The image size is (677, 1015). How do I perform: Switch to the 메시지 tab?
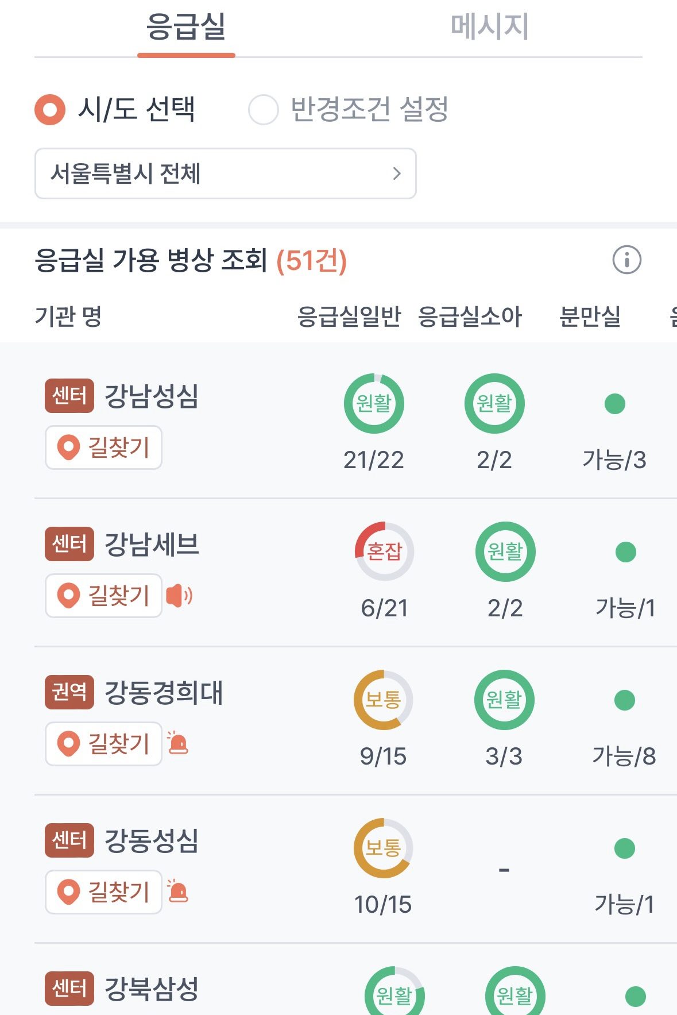coord(489,28)
